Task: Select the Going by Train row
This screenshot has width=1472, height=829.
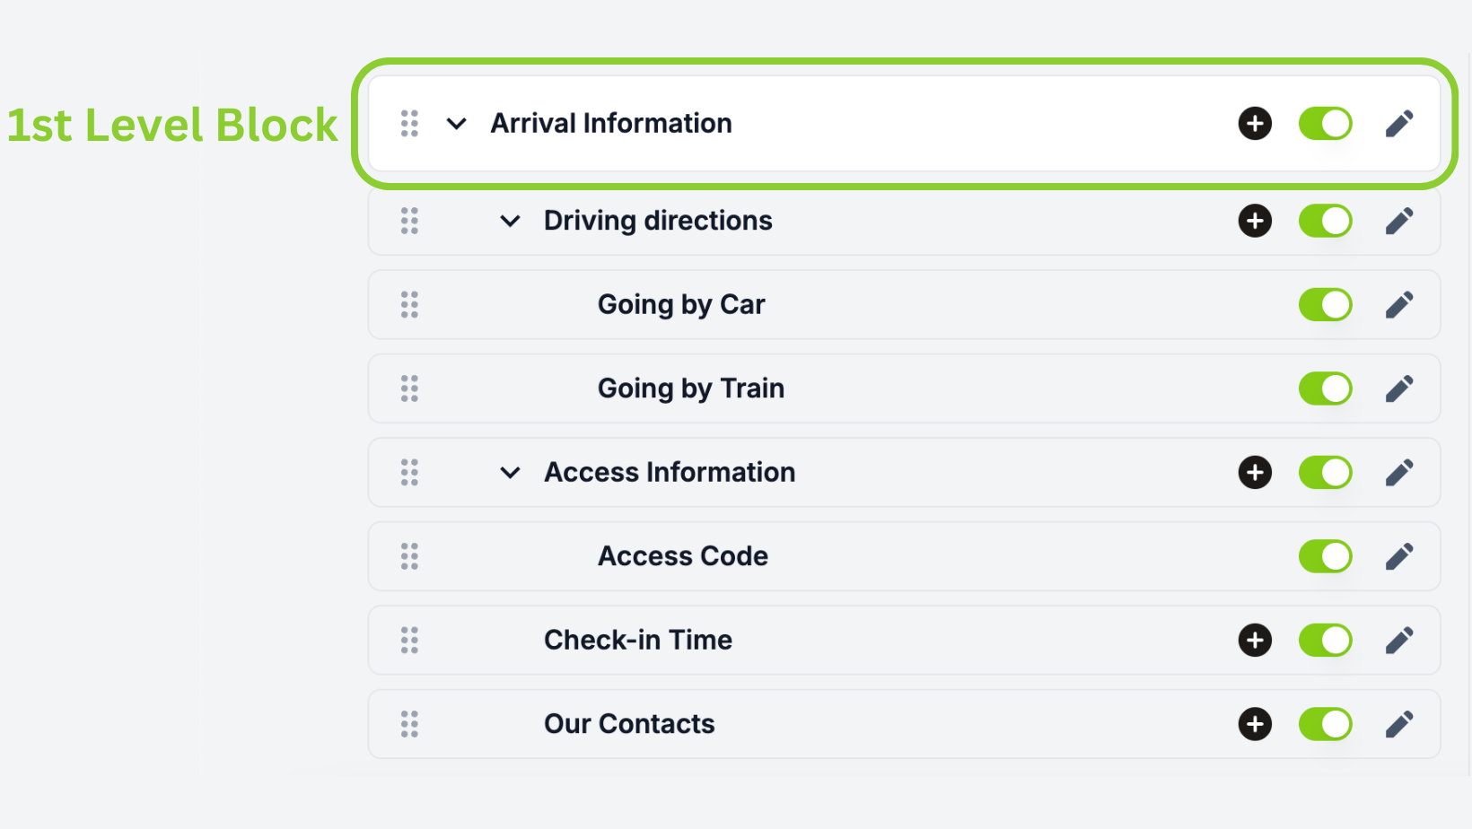Action: (904, 388)
